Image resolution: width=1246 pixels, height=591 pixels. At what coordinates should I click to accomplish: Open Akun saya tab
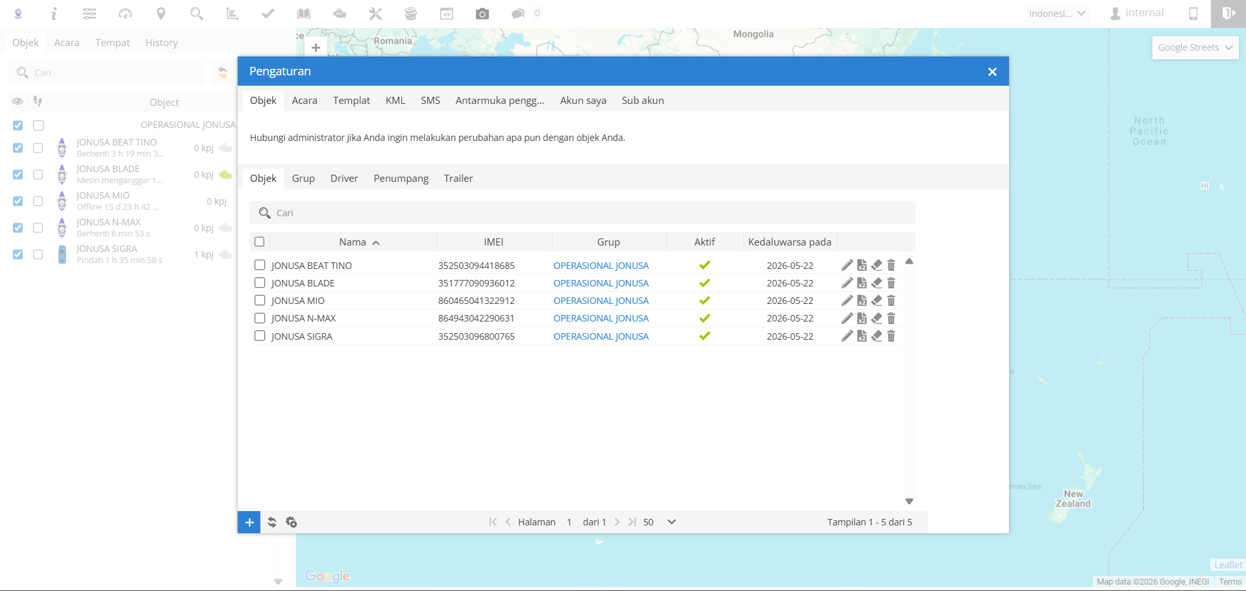583,101
